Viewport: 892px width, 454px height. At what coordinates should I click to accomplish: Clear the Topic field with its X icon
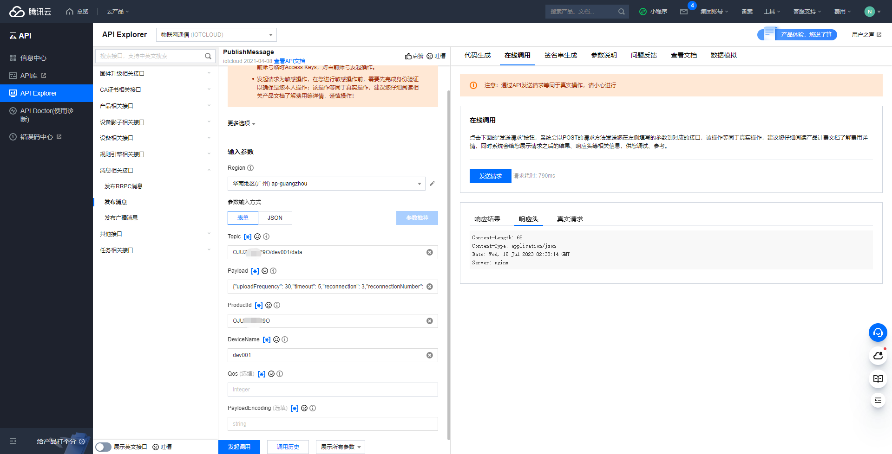pyautogui.click(x=430, y=252)
